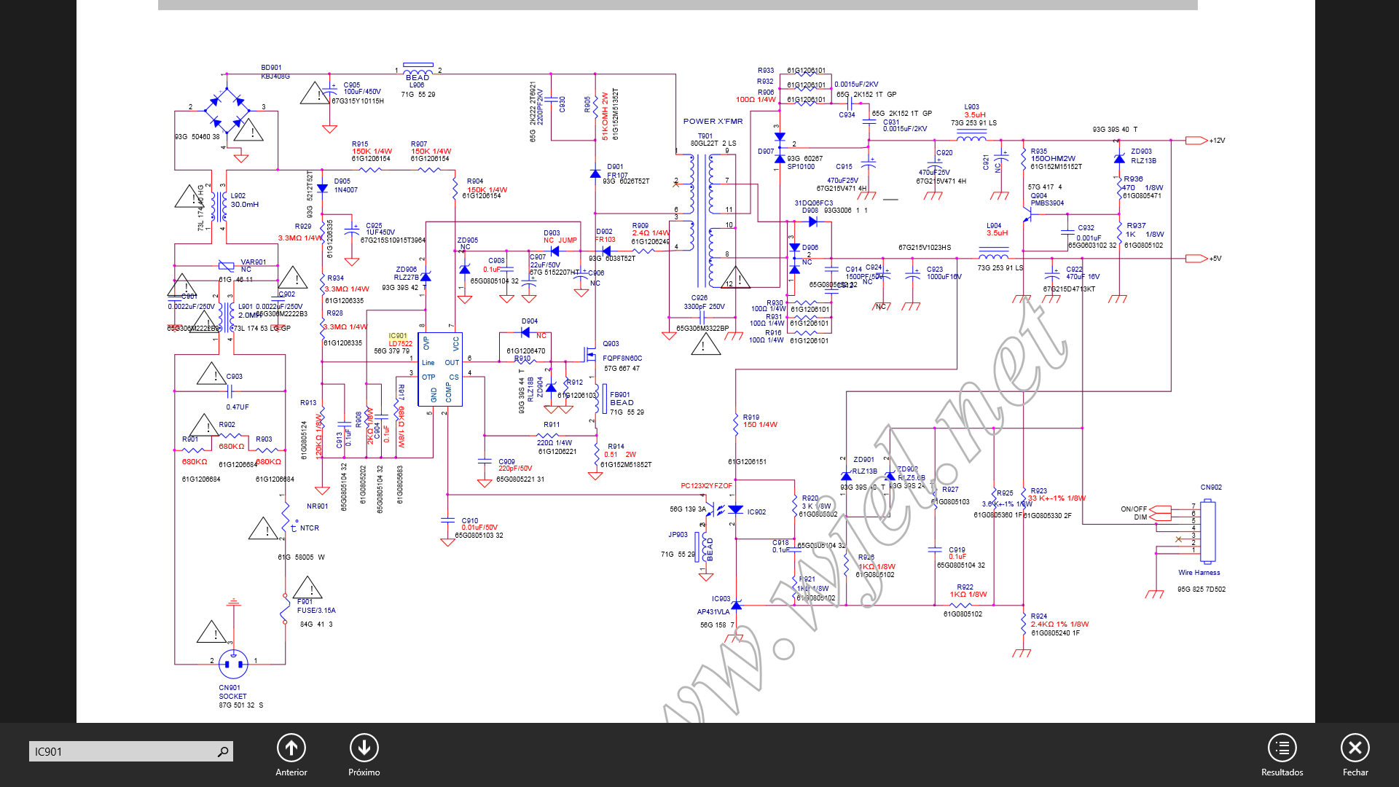Click the IC903 designator label
The height and width of the screenshot is (787, 1399).
pos(721,599)
